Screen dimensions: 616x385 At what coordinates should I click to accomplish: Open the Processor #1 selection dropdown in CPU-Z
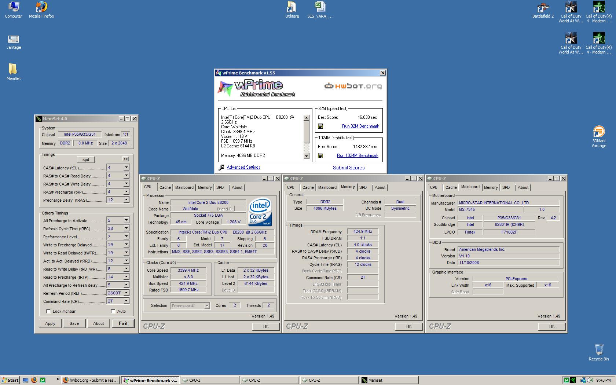(207, 306)
